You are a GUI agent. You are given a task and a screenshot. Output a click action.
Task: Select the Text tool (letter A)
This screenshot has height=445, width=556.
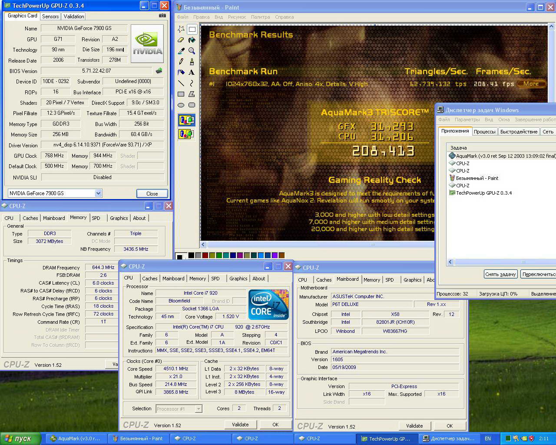coord(192,73)
